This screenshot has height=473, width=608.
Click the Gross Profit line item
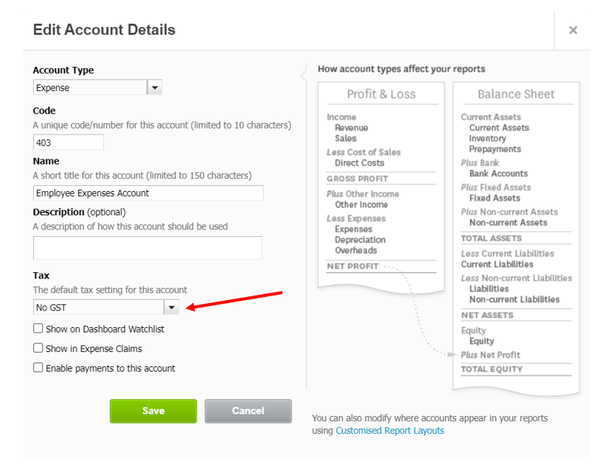tap(358, 178)
